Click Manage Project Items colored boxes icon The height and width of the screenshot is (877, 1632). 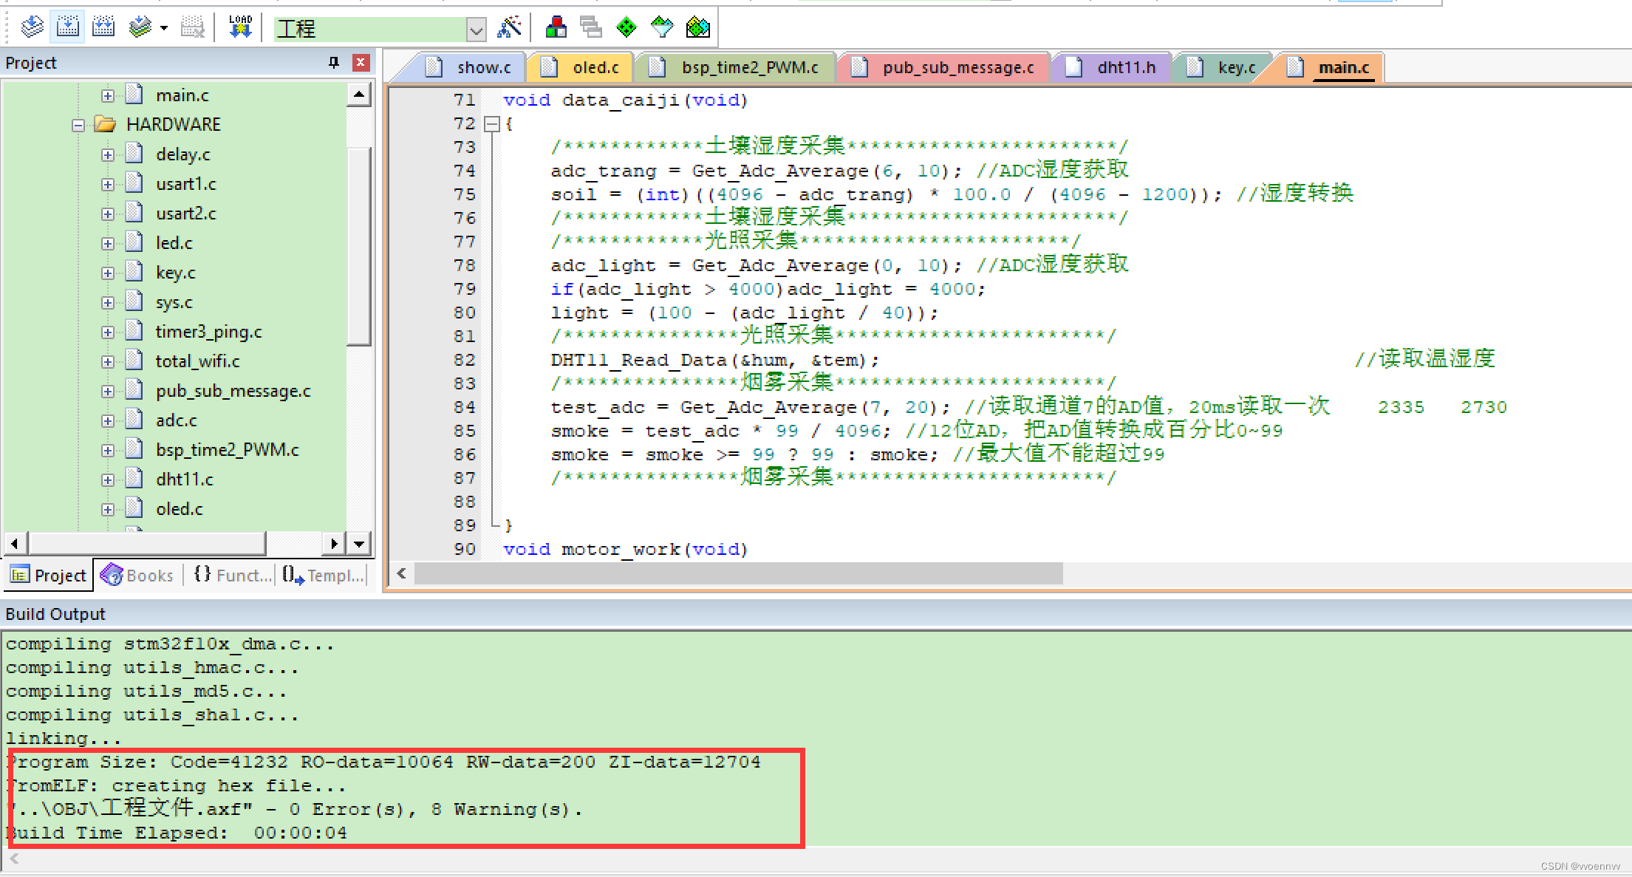click(556, 27)
